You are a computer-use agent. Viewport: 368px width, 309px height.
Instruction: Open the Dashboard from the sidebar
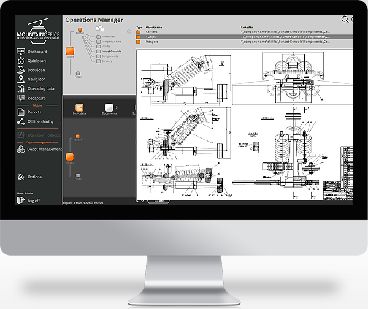click(x=37, y=51)
